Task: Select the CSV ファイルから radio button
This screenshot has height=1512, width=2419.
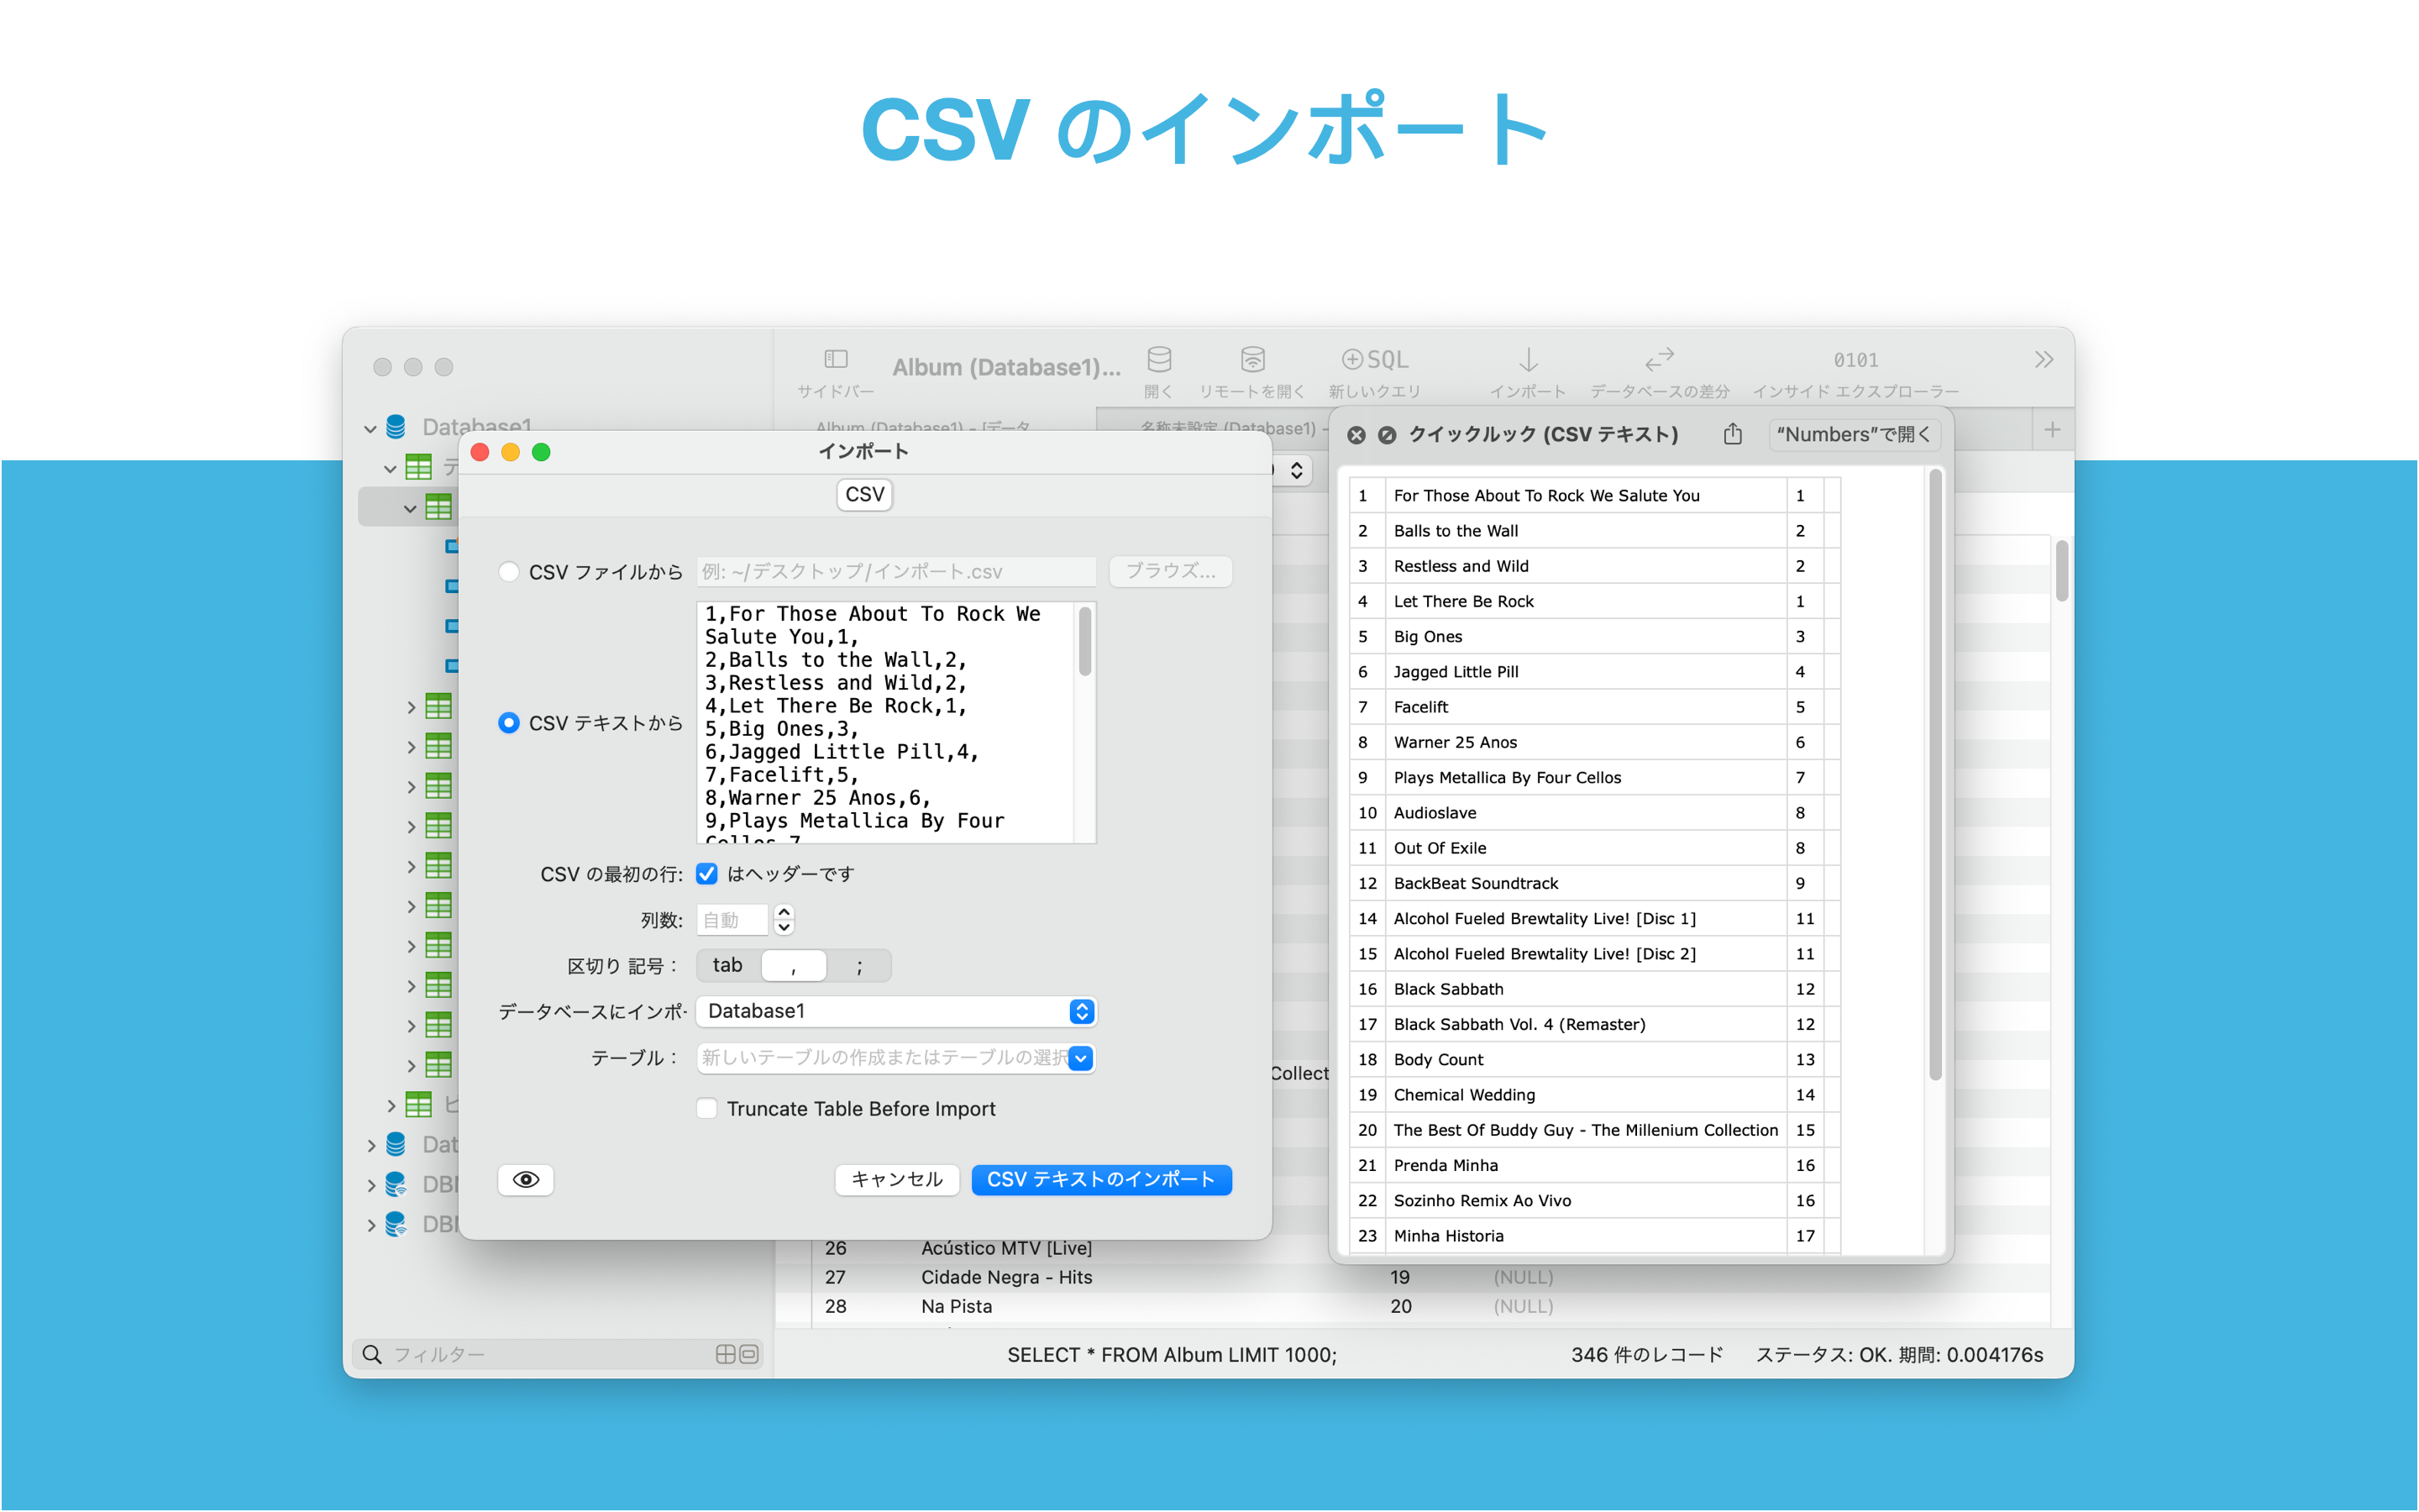Action: tap(509, 572)
